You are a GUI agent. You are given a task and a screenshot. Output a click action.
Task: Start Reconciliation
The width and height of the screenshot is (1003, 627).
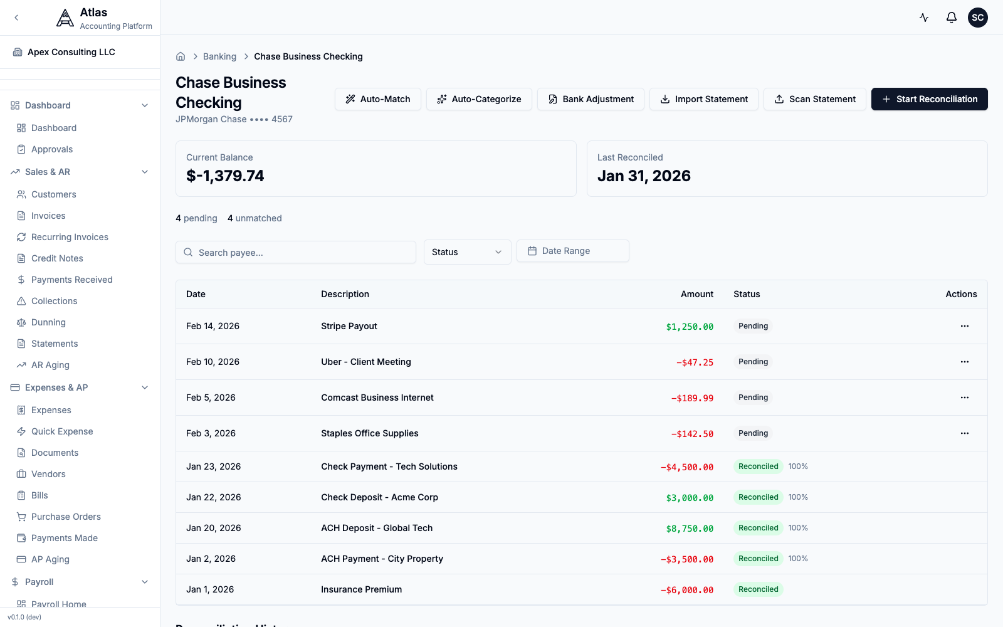pyautogui.click(x=930, y=99)
